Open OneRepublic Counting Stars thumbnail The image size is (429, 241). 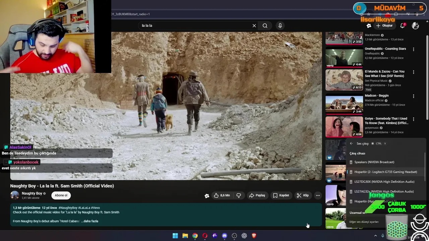(344, 57)
